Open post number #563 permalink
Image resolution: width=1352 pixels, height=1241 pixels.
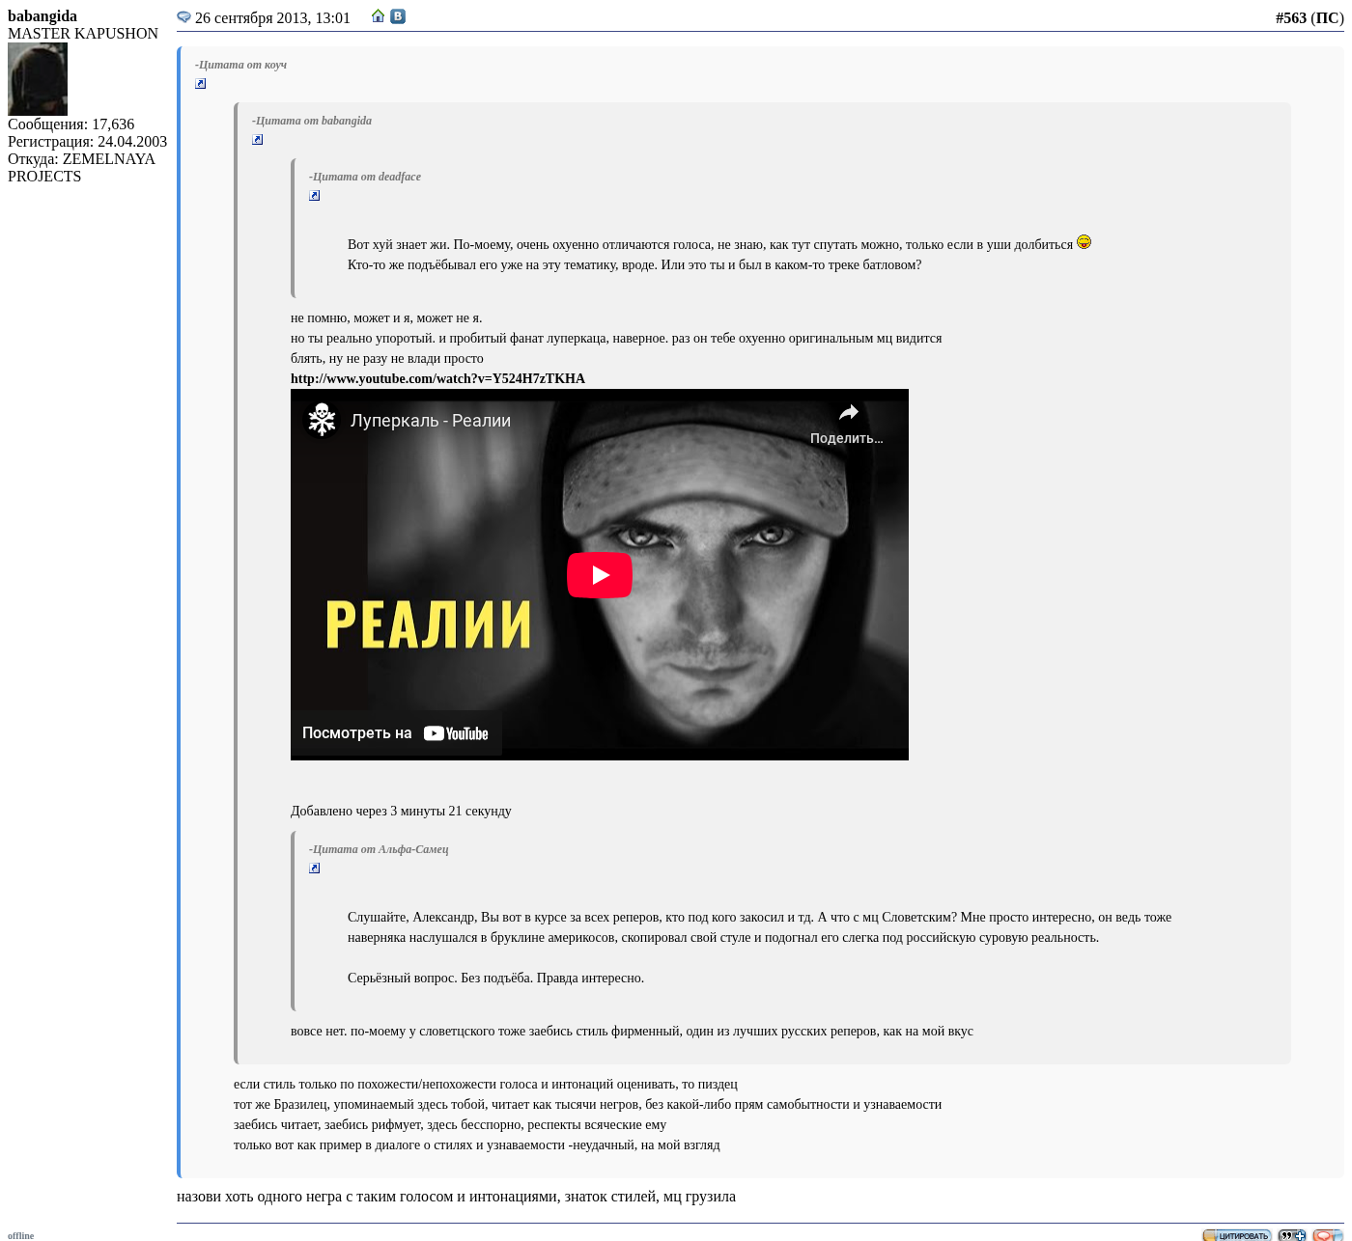(x=1290, y=17)
